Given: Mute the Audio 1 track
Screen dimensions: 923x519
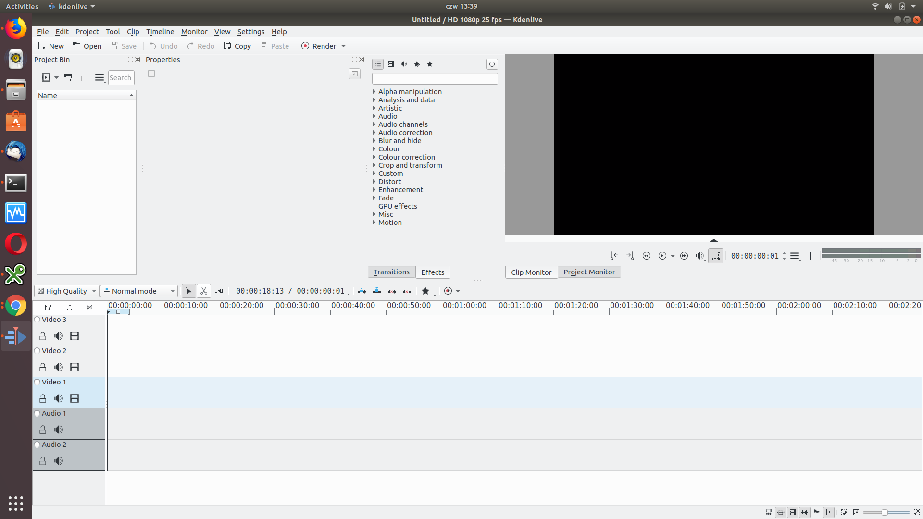Looking at the screenshot, I should click(x=59, y=430).
